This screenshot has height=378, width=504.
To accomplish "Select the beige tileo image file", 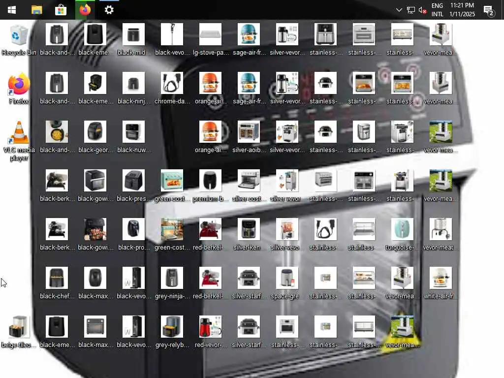I will (x=18, y=332).
